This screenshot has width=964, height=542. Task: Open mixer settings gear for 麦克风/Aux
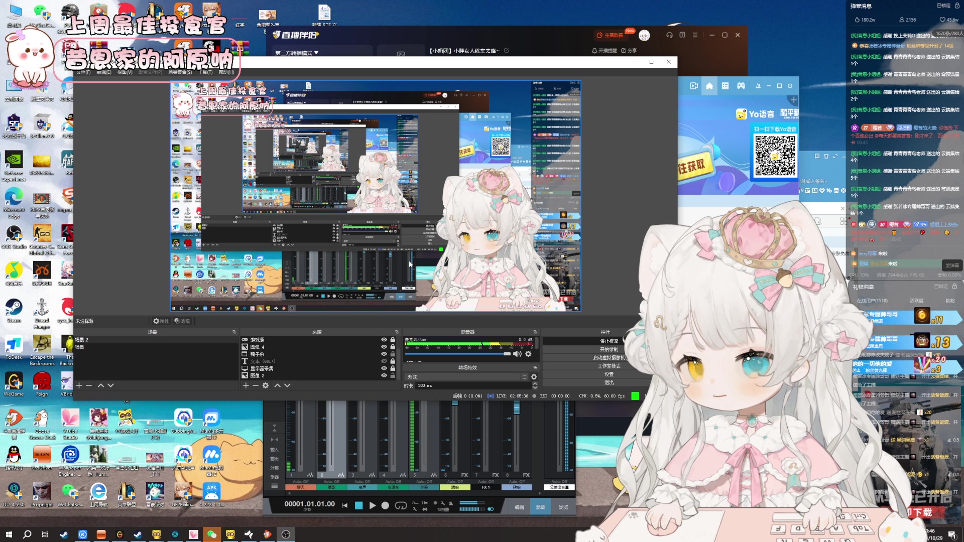pyautogui.click(x=528, y=354)
